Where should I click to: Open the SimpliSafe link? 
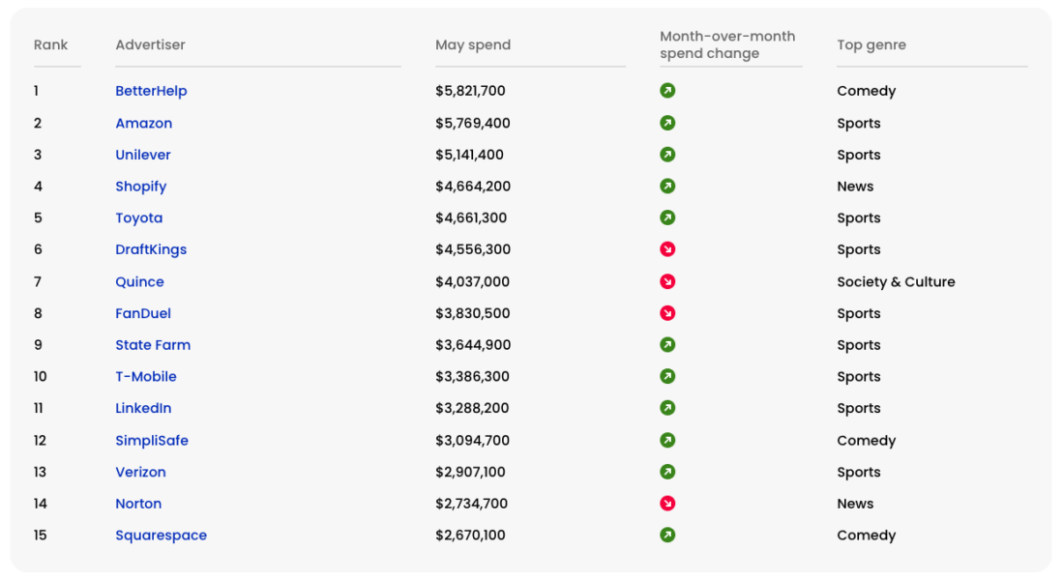(152, 441)
